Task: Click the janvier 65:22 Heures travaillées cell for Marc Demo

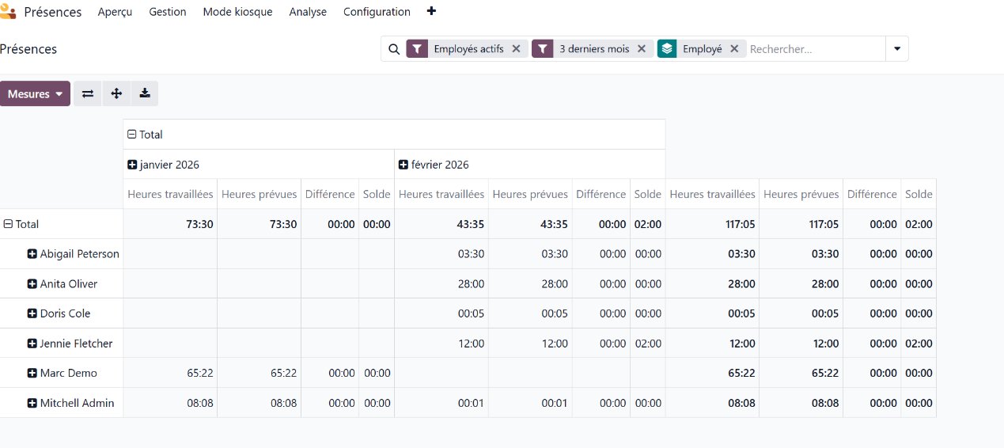Action: (x=170, y=373)
